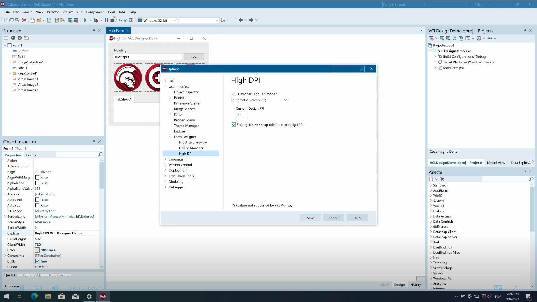The image size is (537, 302).
Task: Open VCL Designer High DPI mode dropdown
Action: click(285, 100)
